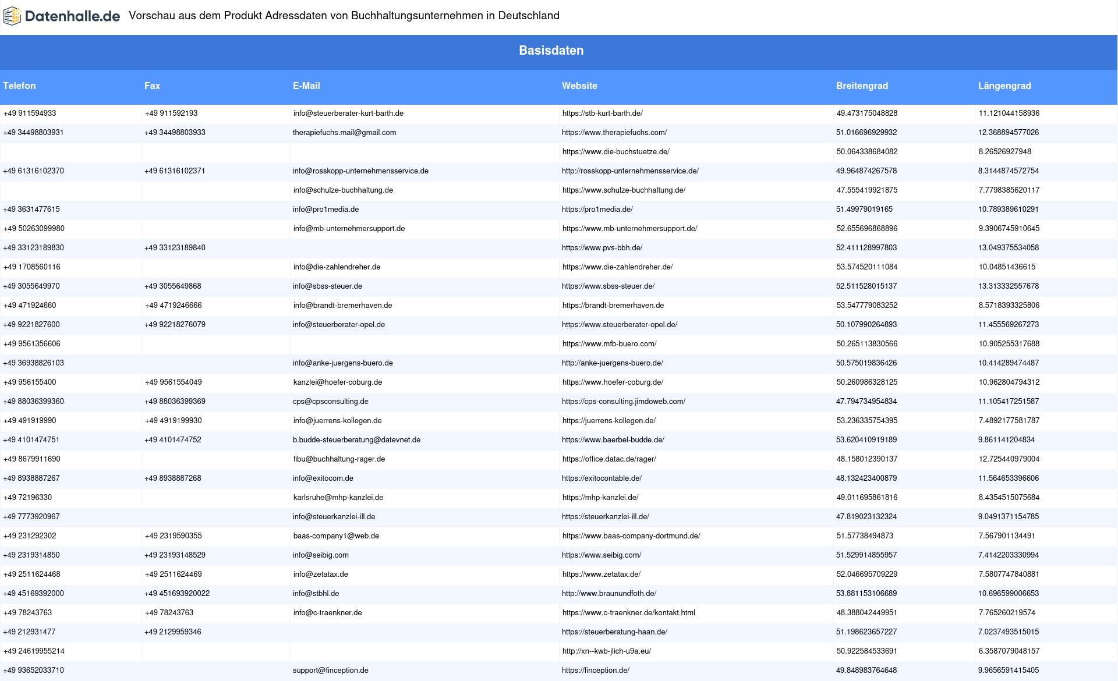Viewport: 1118px width, 681px height.
Task: Open https://www.therapiefuchs.com/ website link
Action: (x=614, y=133)
